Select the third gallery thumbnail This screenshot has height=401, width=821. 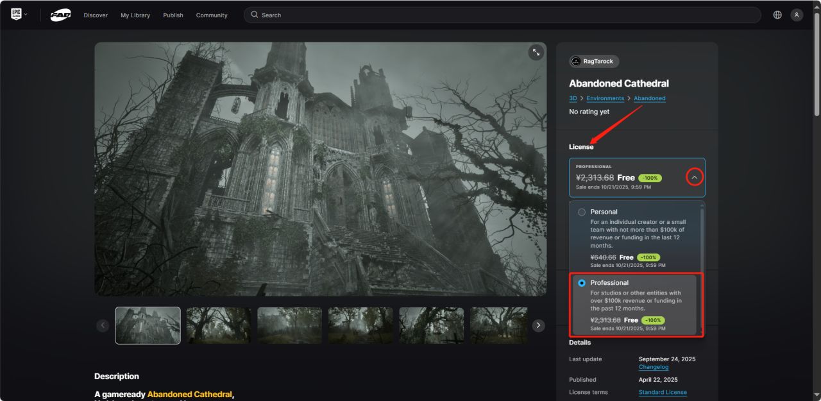(x=290, y=325)
